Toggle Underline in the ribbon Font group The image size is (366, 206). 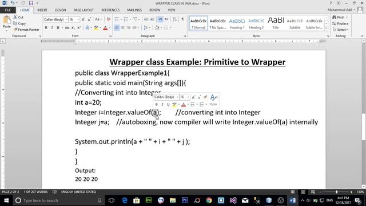point(58,28)
